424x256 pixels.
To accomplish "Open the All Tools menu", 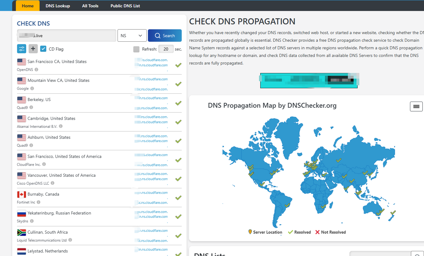I will [x=90, y=6].
